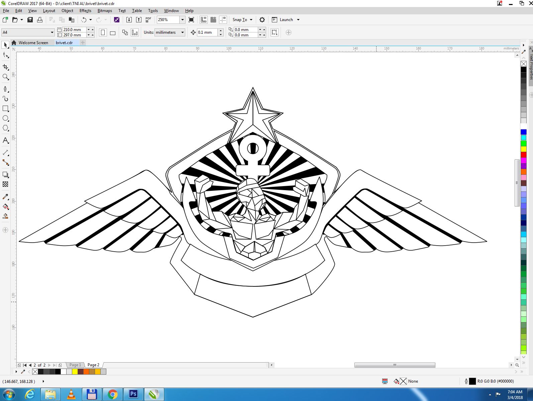Toggle rulers display
This screenshot has width=533, height=401.
click(204, 20)
